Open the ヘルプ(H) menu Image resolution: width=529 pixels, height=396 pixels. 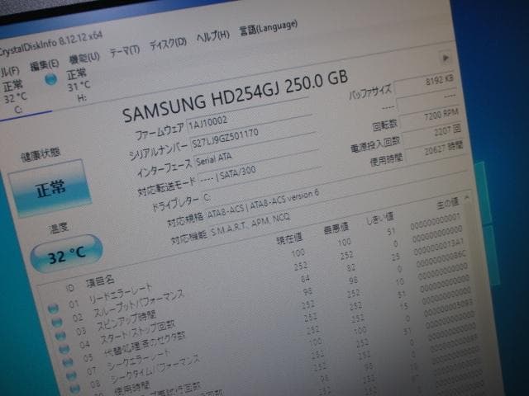click(x=213, y=35)
